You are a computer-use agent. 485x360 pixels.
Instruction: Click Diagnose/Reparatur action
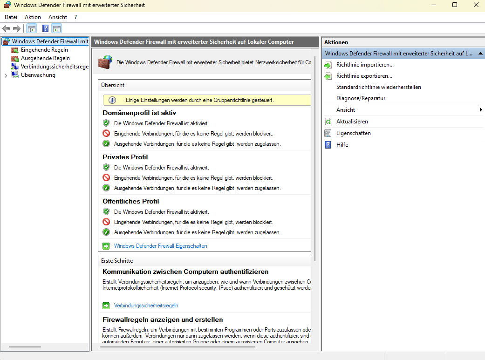point(361,98)
